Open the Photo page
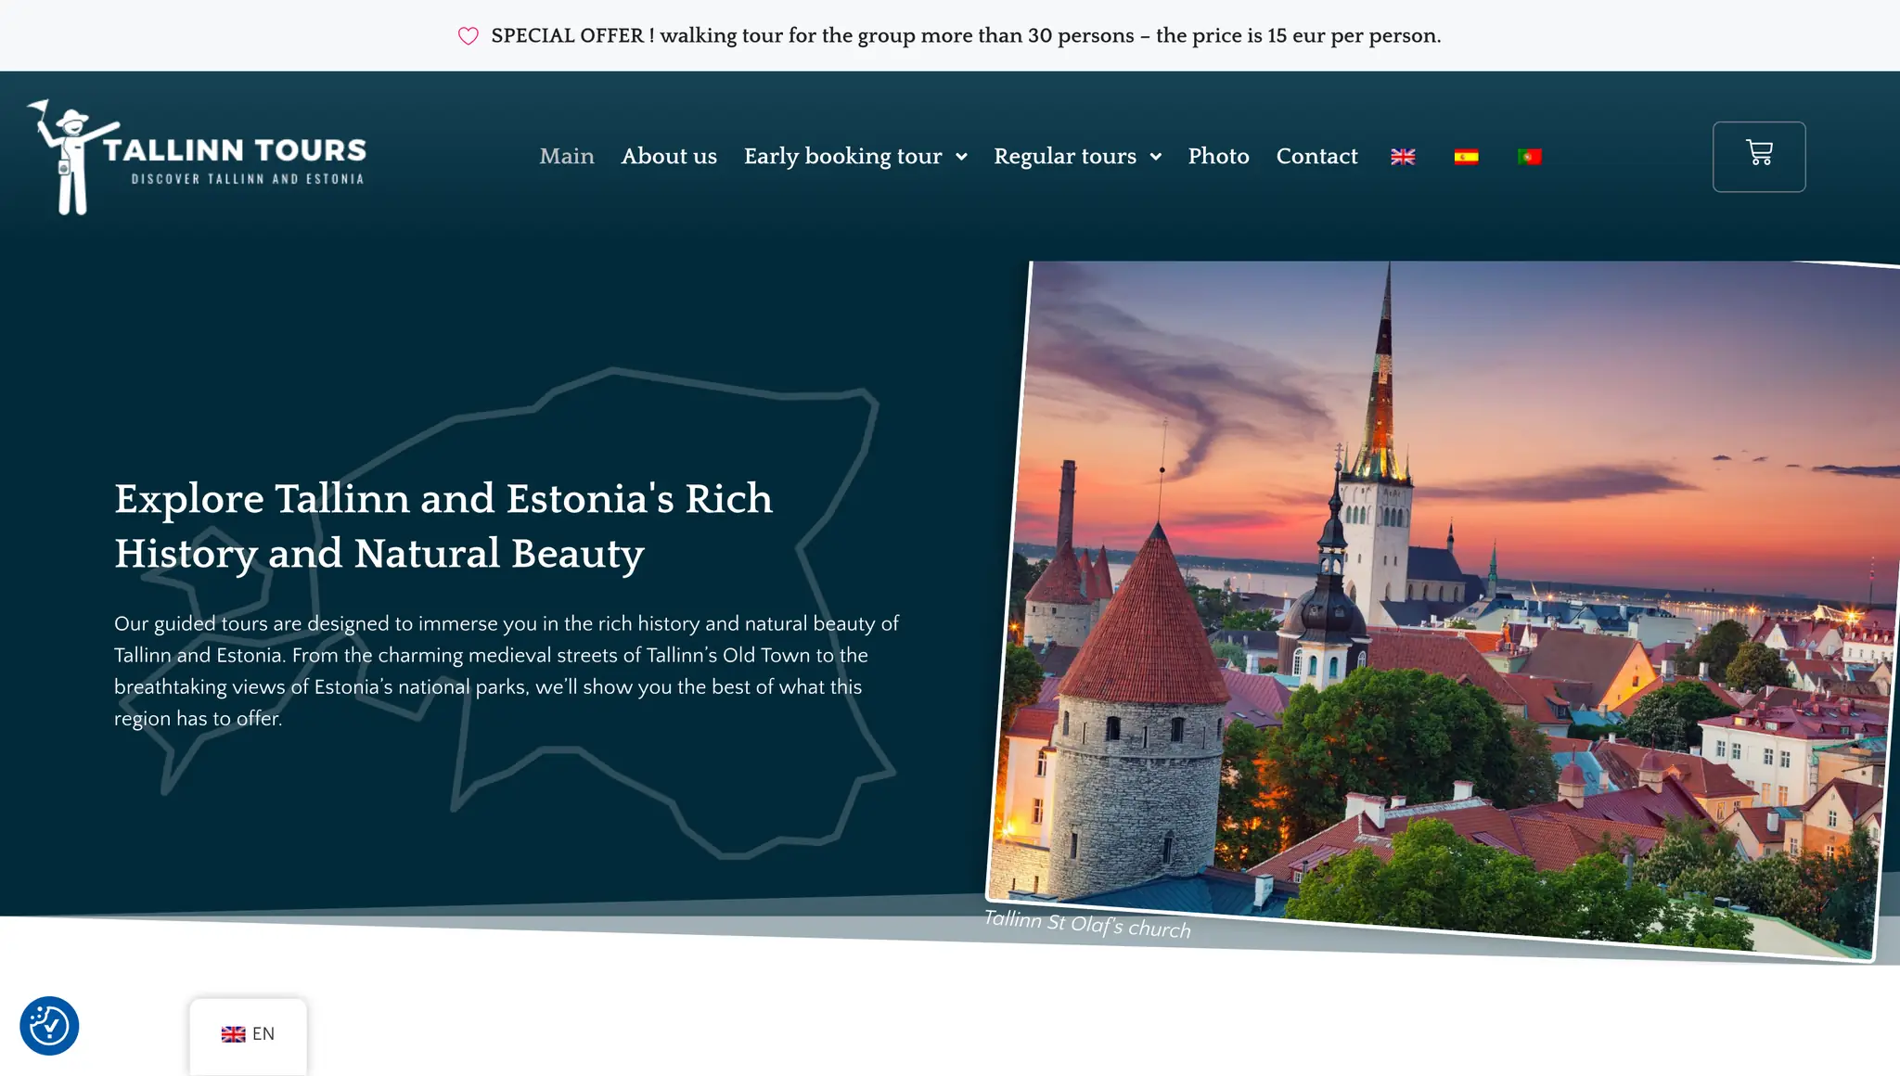This screenshot has width=1900, height=1076. pyautogui.click(x=1218, y=156)
